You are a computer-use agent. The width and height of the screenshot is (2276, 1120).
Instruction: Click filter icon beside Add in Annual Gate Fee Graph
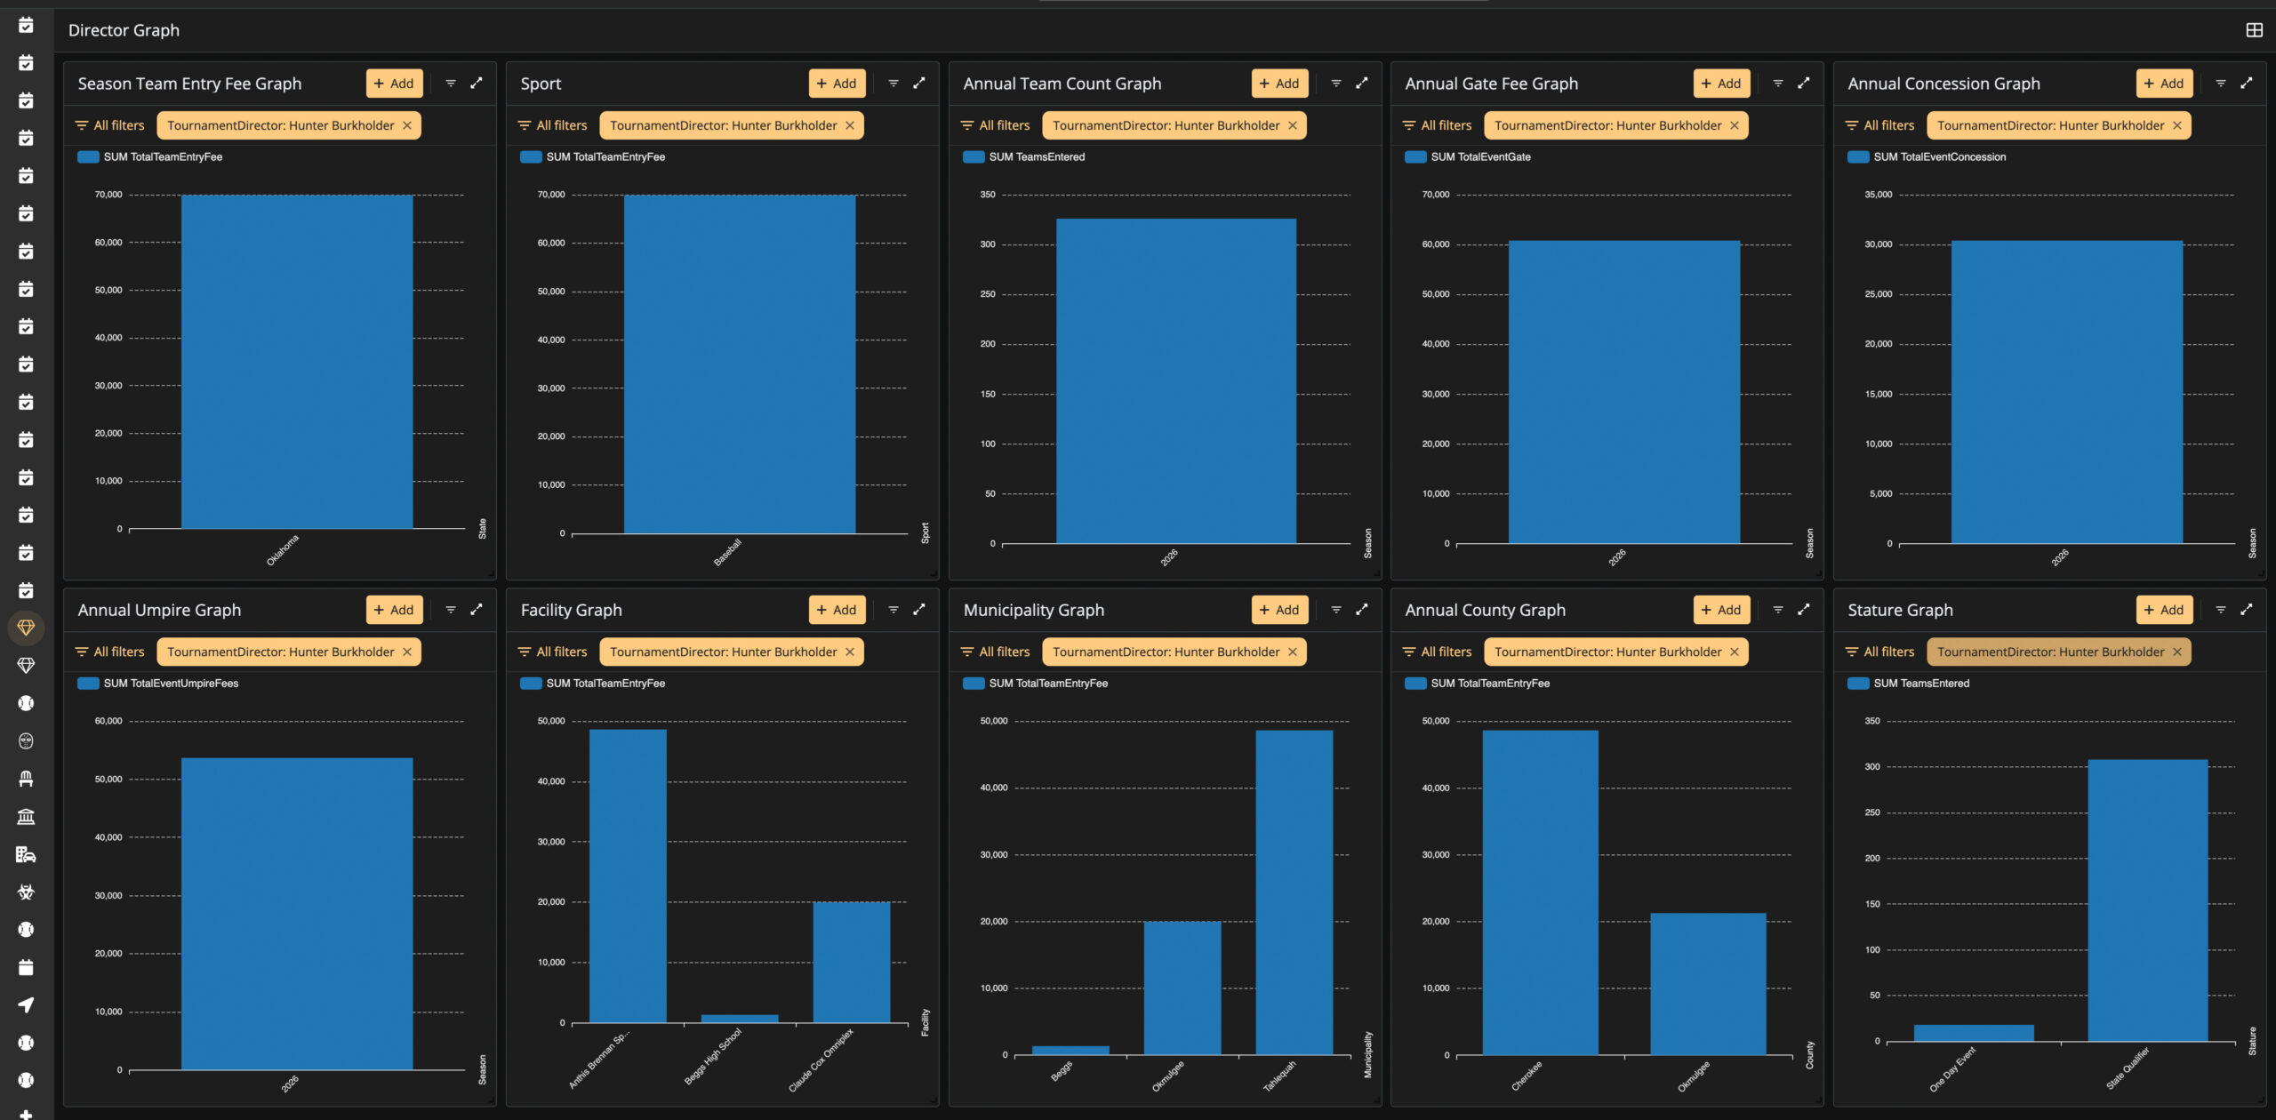click(x=1778, y=84)
